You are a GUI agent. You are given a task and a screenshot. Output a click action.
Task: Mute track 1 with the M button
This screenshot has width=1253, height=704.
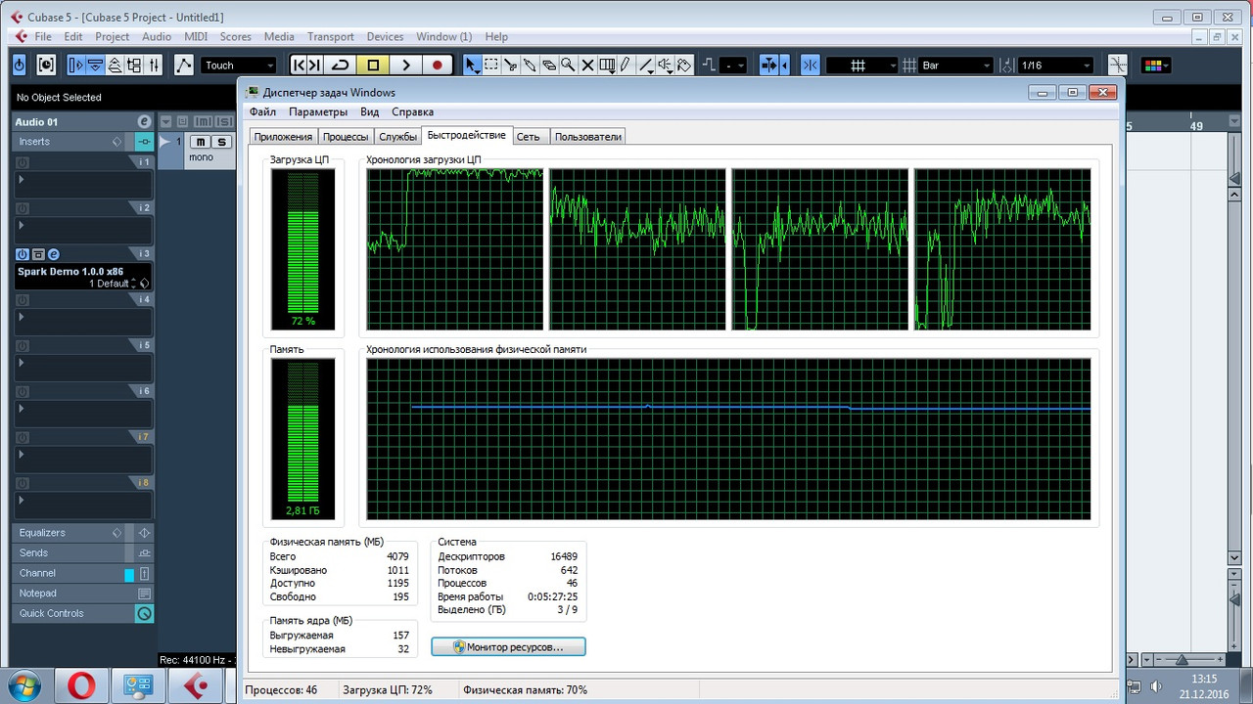(202, 143)
